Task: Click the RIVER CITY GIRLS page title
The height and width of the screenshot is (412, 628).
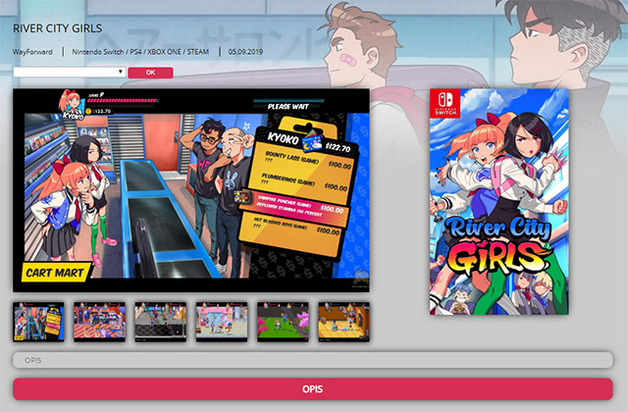Action: [x=58, y=28]
